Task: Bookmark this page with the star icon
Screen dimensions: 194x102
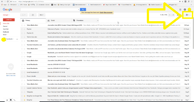Action: click(182, 2)
